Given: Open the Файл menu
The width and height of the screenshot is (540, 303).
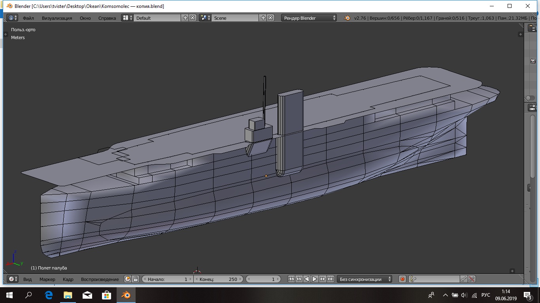Looking at the screenshot, I should coord(28,18).
